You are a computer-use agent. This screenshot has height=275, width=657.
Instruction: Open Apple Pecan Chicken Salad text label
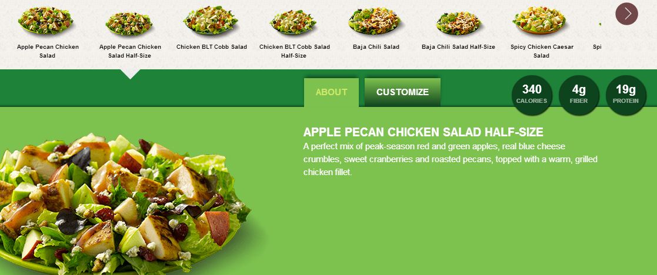point(48,51)
